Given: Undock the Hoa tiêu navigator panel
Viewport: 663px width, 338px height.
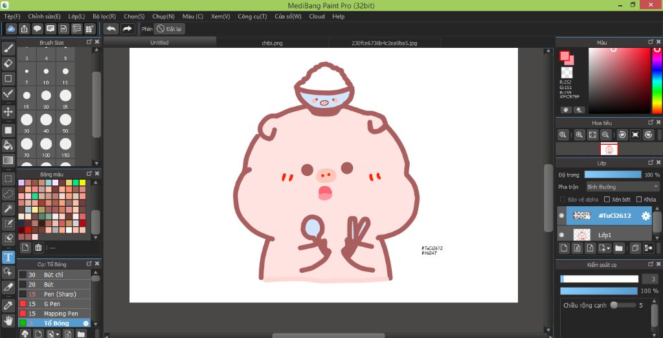Looking at the screenshot, I should [x=650, y=122].
